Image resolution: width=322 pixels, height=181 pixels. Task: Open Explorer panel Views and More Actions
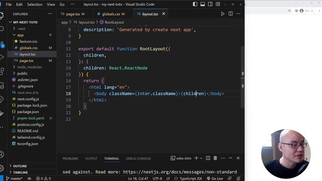click(50, 14)
